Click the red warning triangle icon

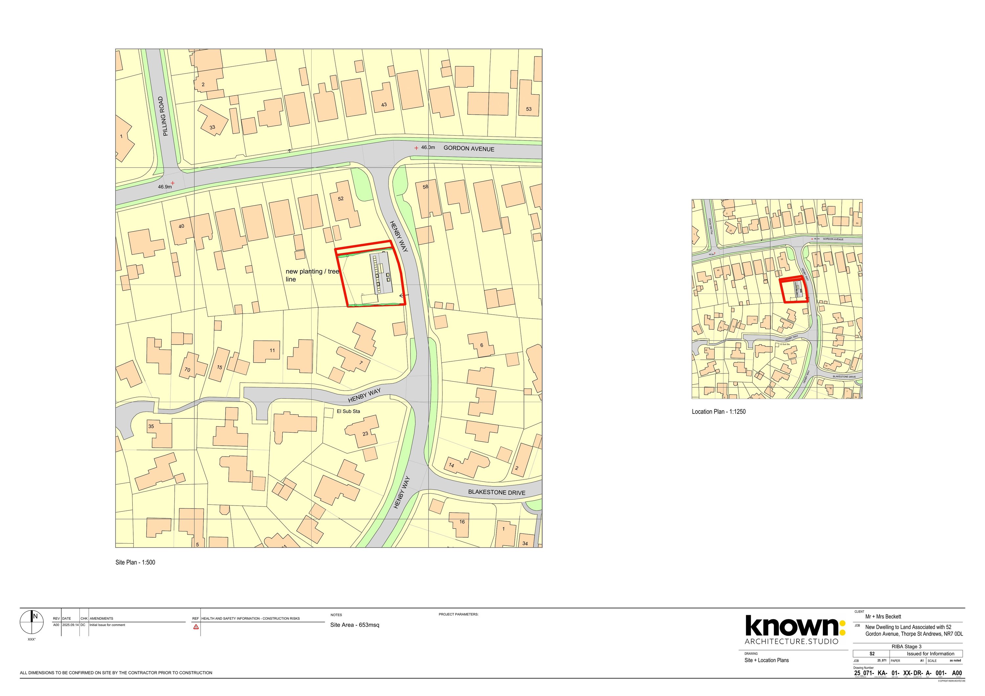pyautogui.click(x=196, y=626)
